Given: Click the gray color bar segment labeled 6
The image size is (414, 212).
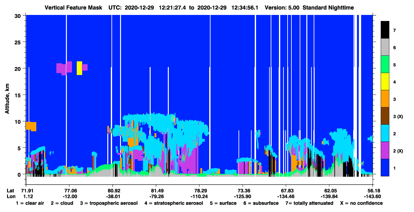Looking at the screenshot, I should pyautogui.click(x=385, y=47).
